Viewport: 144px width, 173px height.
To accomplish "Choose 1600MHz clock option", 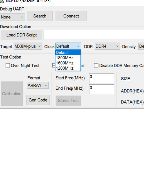I will click(x=68, y=63).
